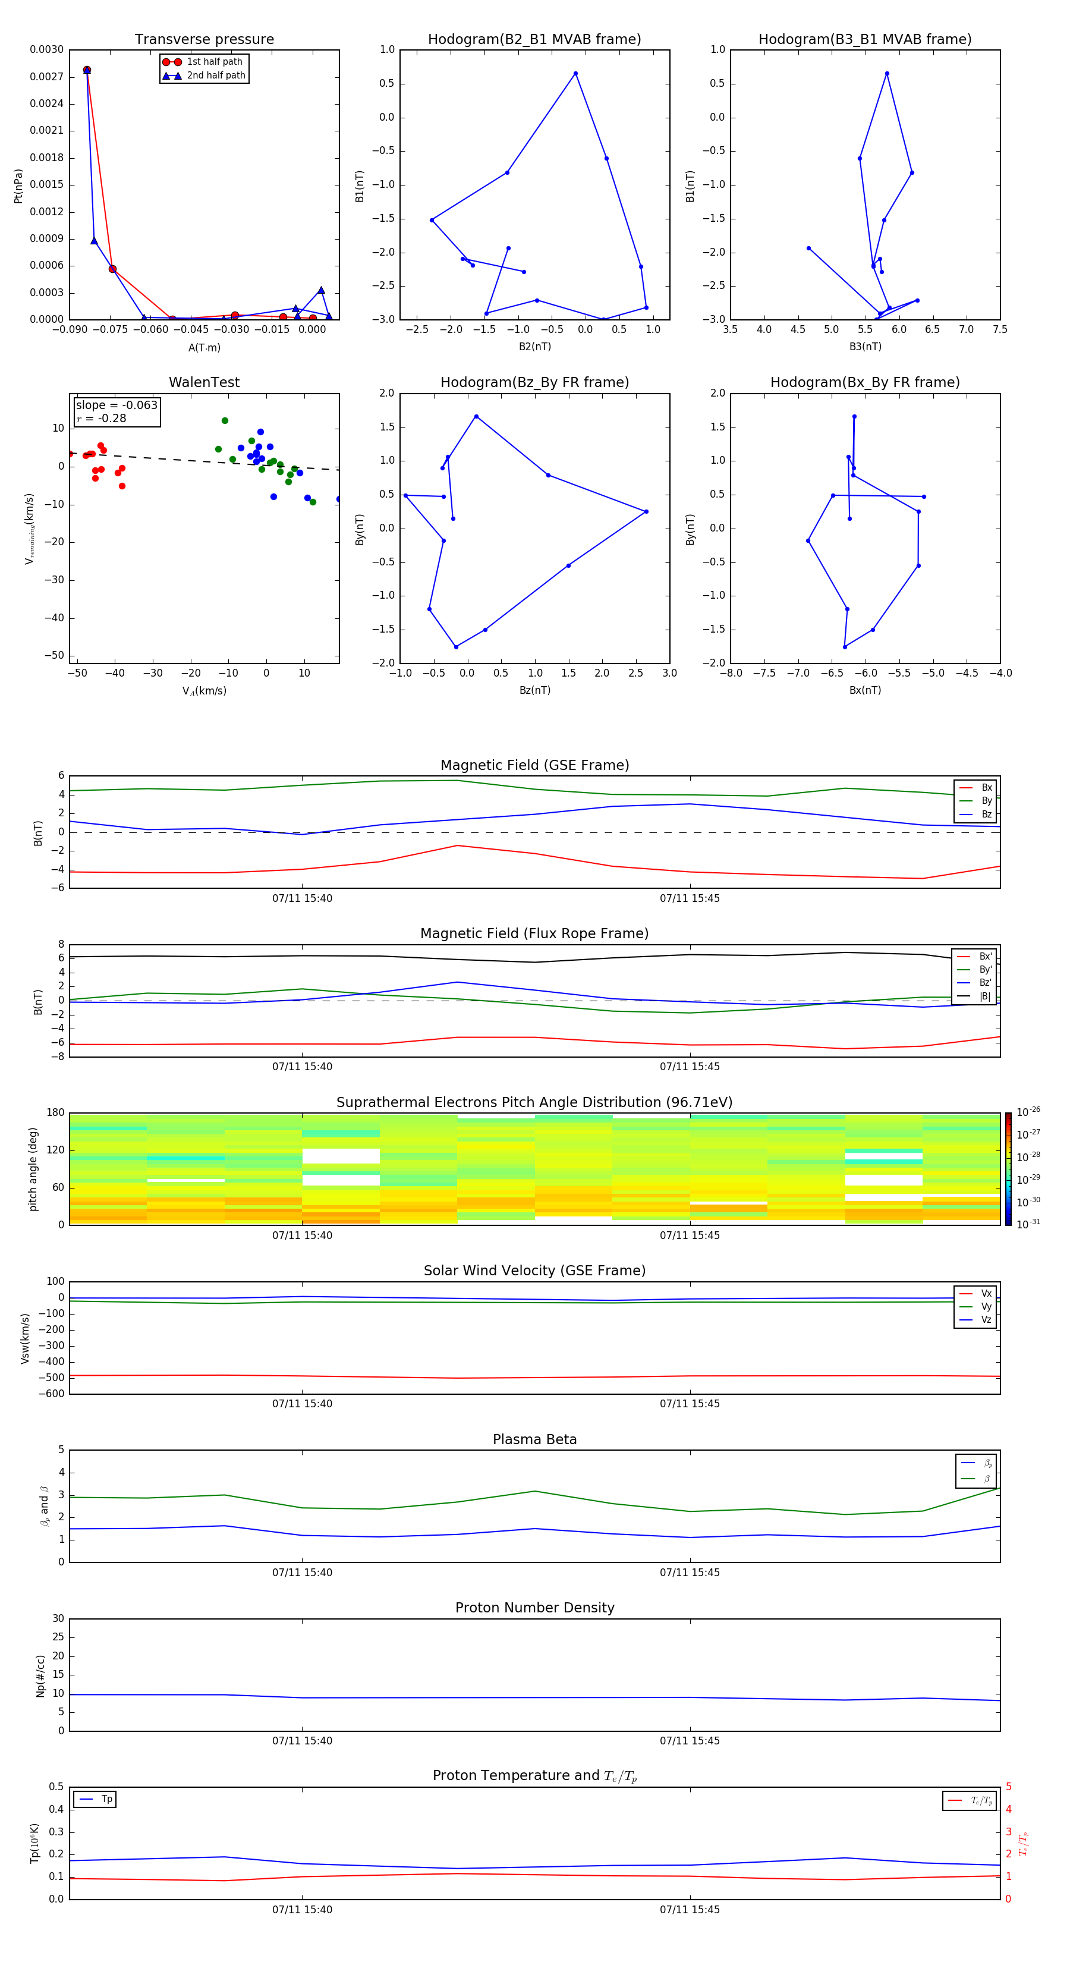The height and width of the screenshot is (1962, 1070).
Task: Select the "pitch angle (deg)" axis label
Action: (33, 1169)
